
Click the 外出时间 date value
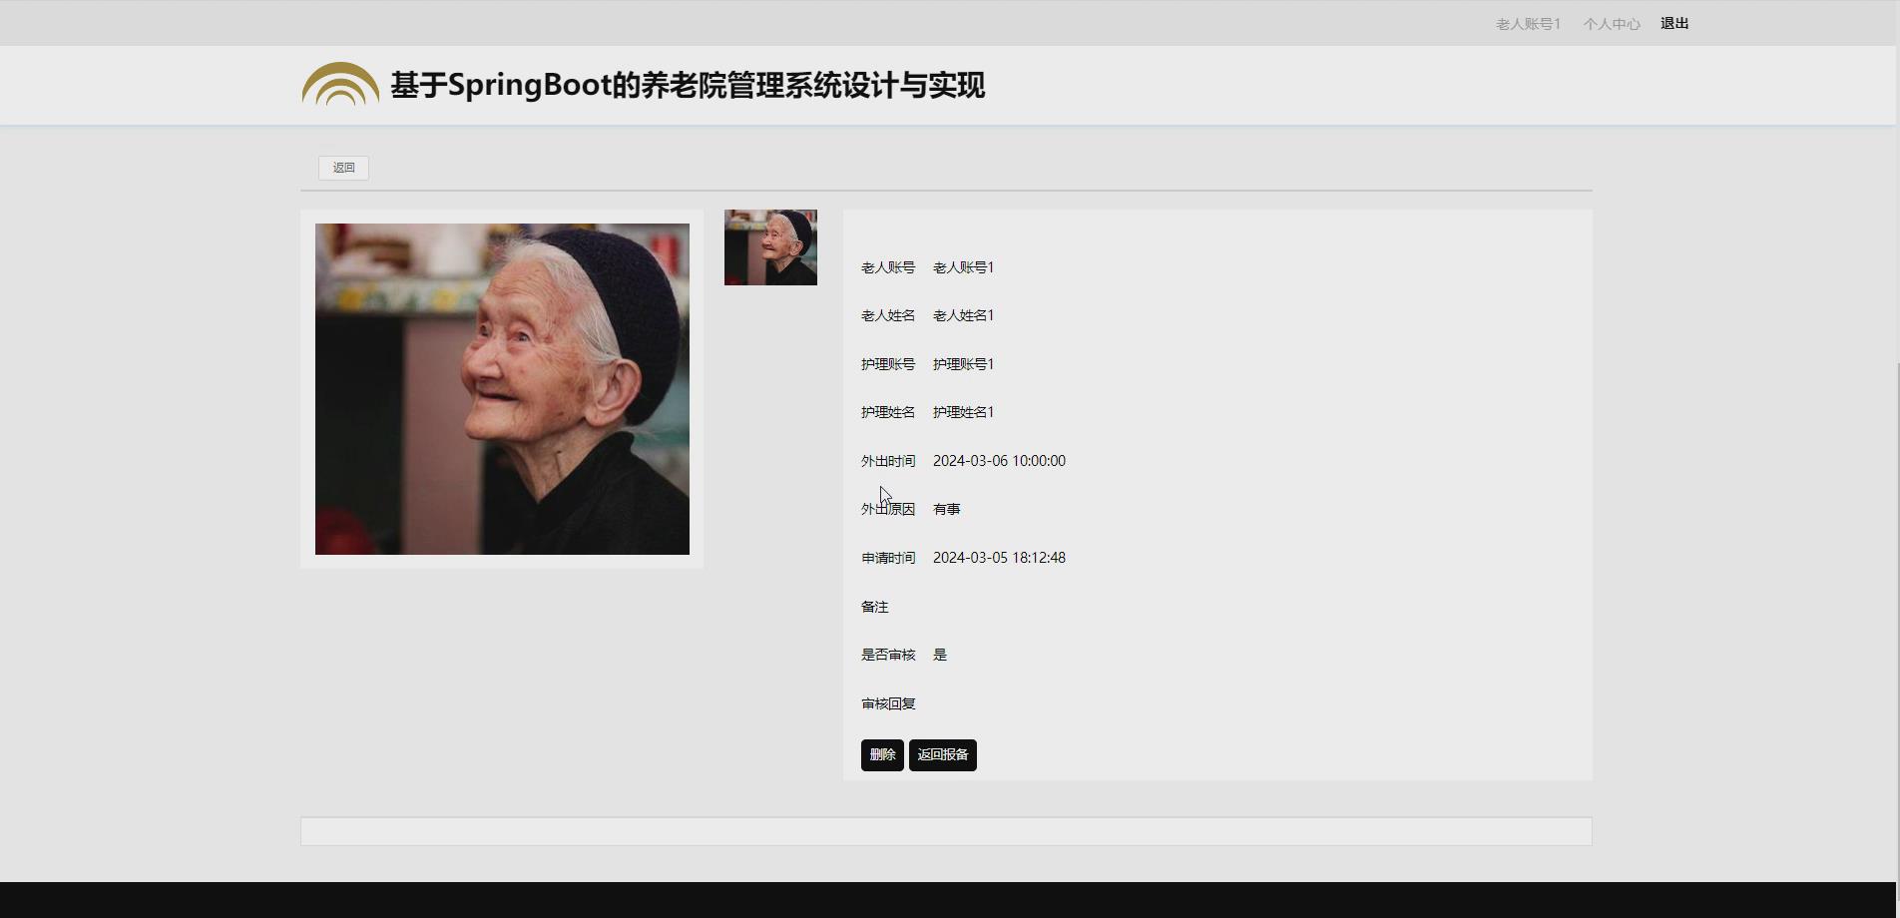pos(998,461)
